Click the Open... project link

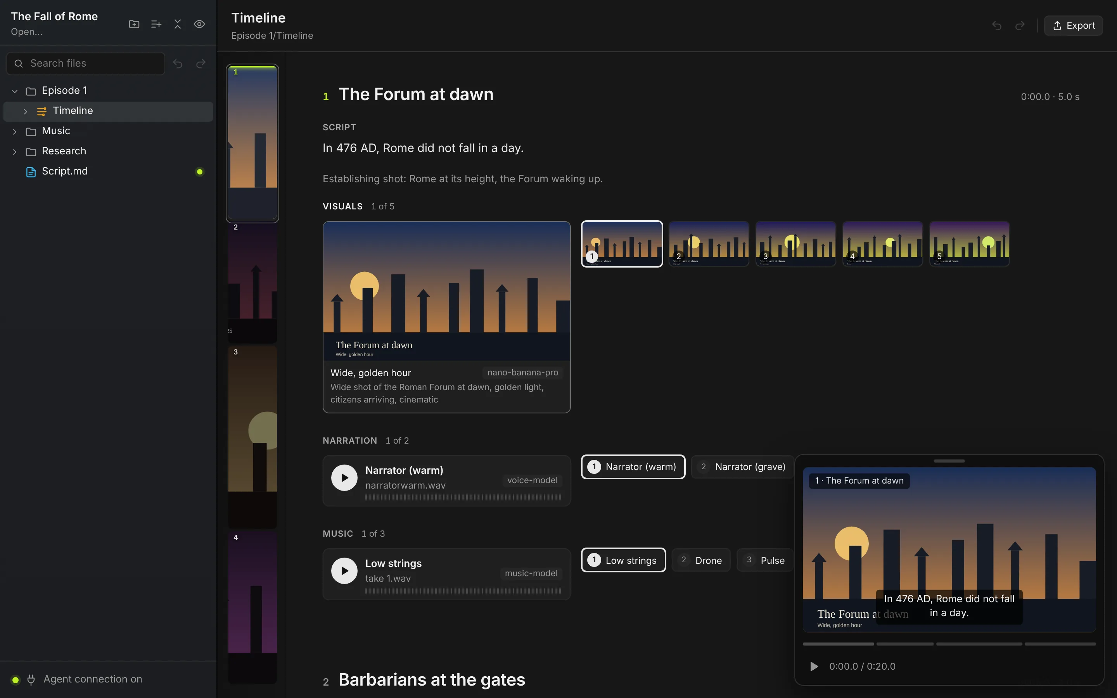(x=27, y=32)
